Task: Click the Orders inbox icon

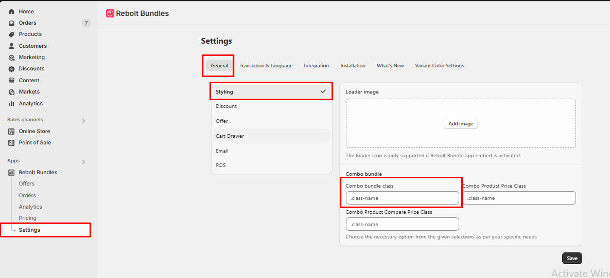Action: click(x=11, y=23)
